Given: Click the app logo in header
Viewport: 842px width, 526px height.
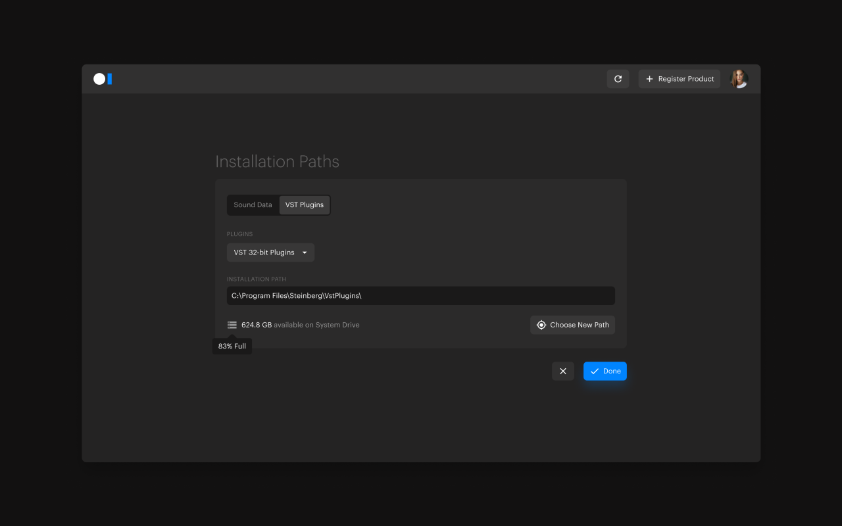Looking at the screenshot, I should point(103,79).
